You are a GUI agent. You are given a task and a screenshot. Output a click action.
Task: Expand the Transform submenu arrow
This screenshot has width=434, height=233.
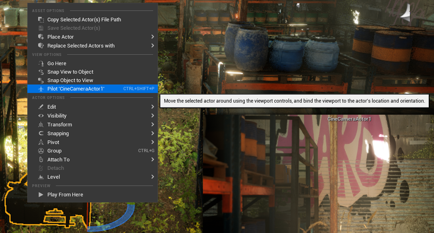pos(153,125)
